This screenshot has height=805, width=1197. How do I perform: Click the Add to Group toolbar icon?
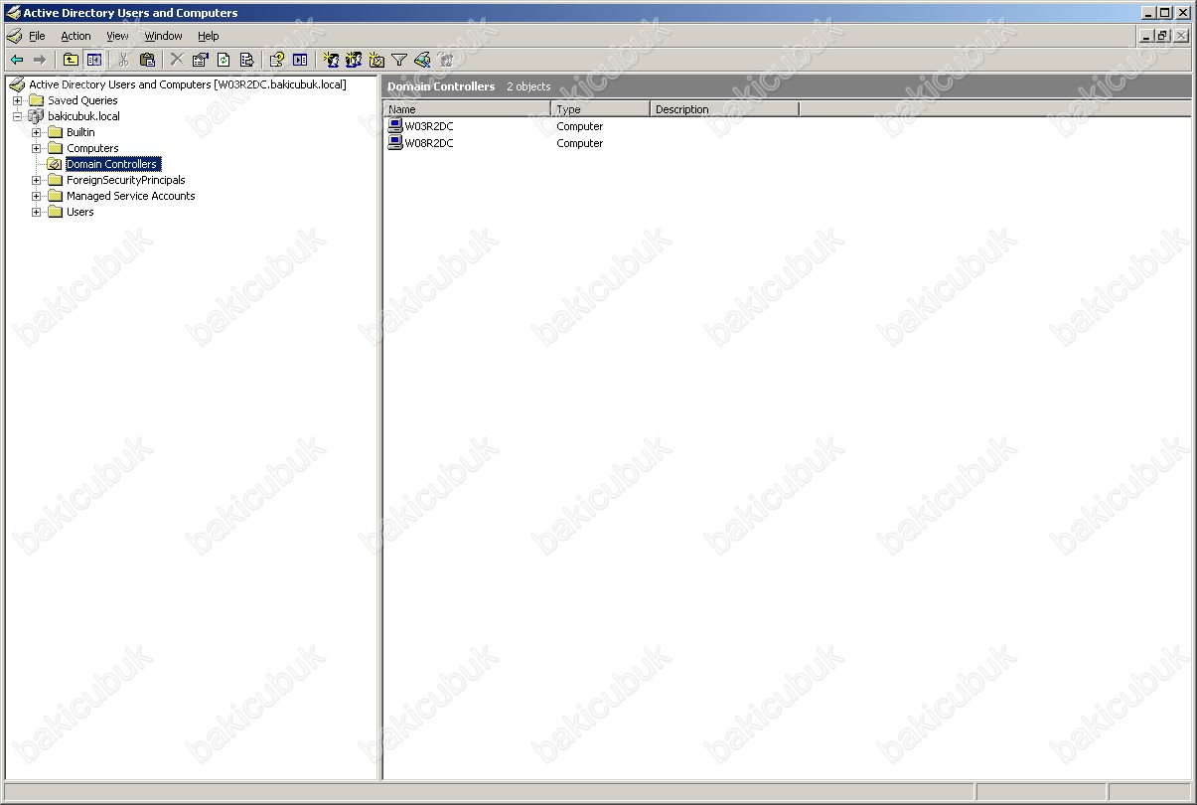pyautogui.click(x=446, y=60)
